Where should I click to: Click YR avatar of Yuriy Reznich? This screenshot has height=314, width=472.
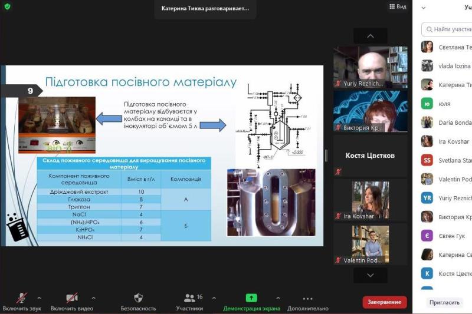[x=427, y=198]
